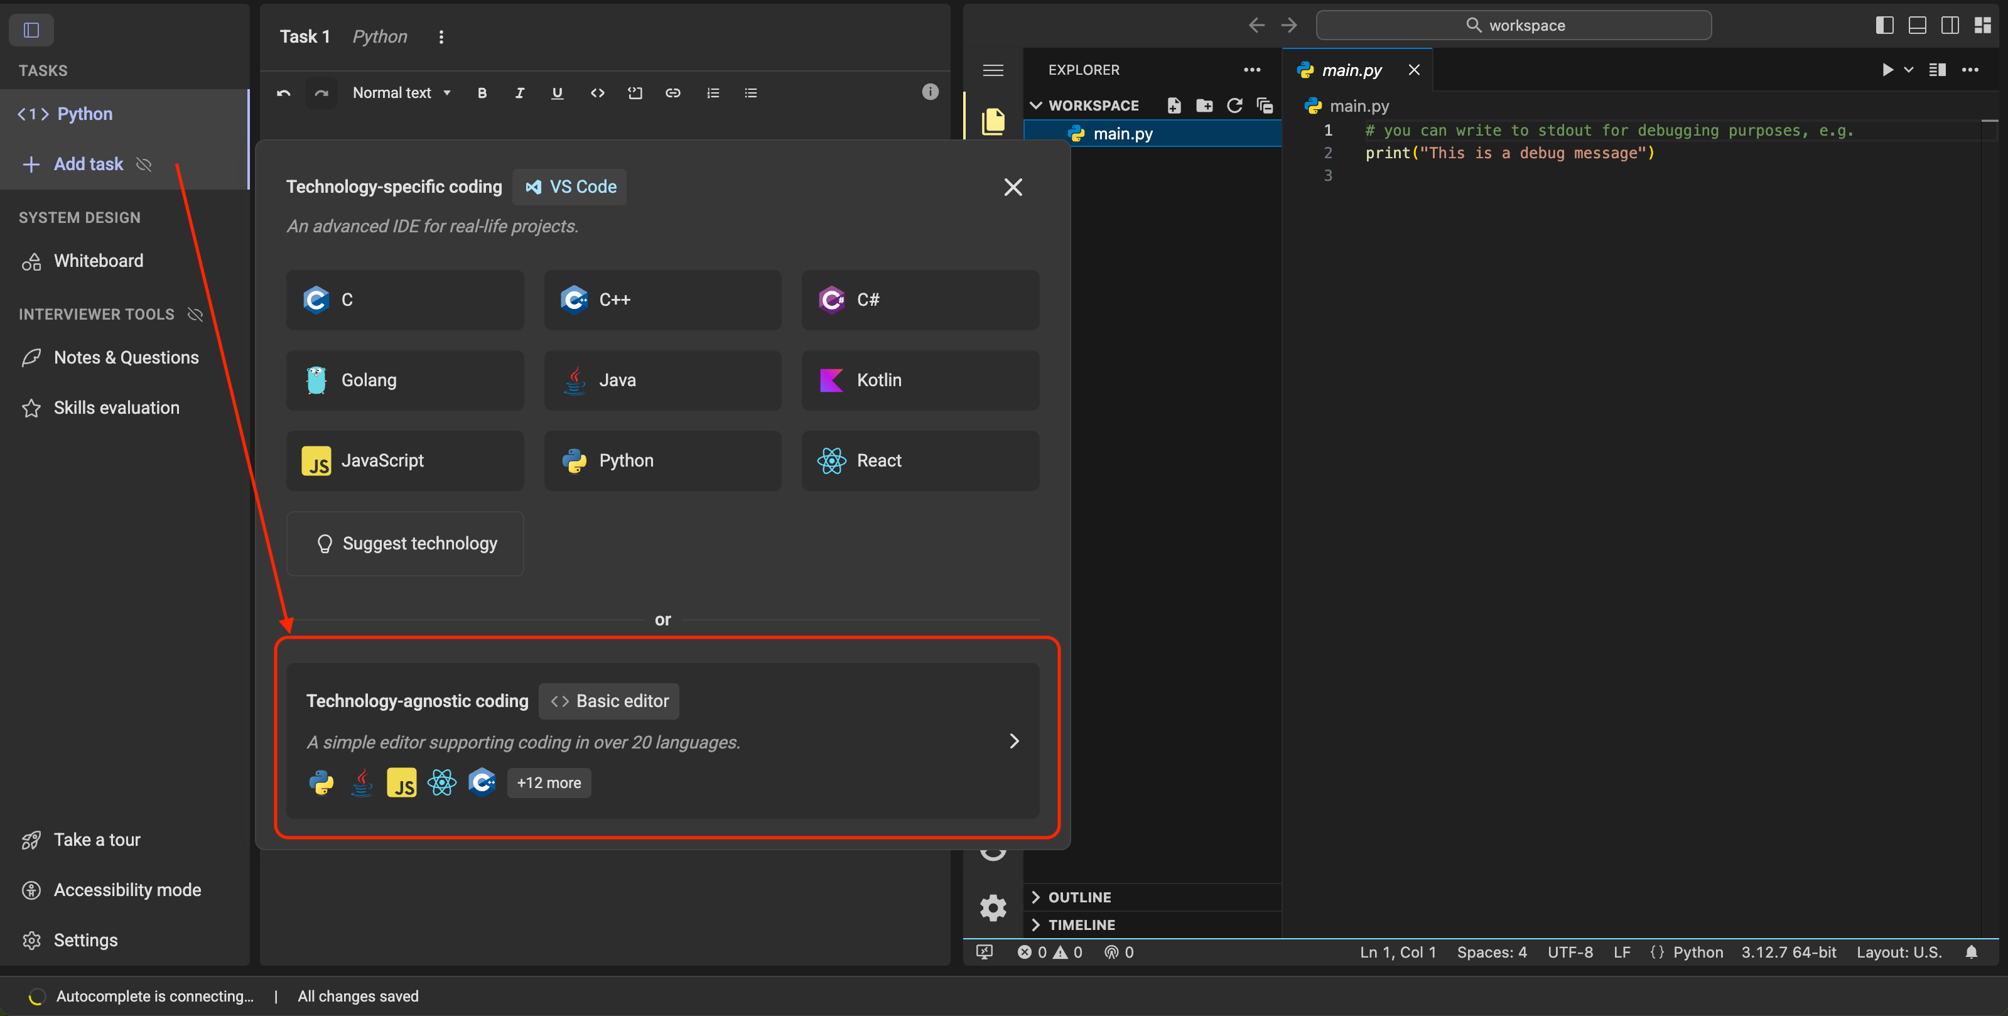
Task: Click the undo icon in text toolbar
Action: (284, 93)
